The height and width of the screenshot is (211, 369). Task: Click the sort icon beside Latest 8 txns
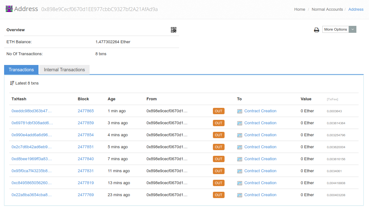pyautogui.click(x=12, y=83)
